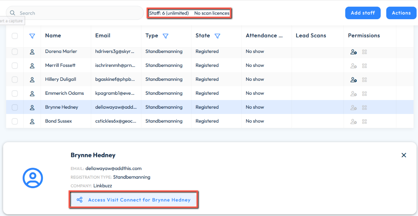
Task: Tick the select-all checkbox in table header
Action: pos(15,36)
